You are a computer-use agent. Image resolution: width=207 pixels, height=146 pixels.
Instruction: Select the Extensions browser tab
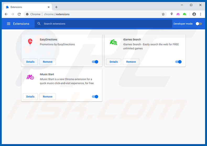click(x=26, y=7)
